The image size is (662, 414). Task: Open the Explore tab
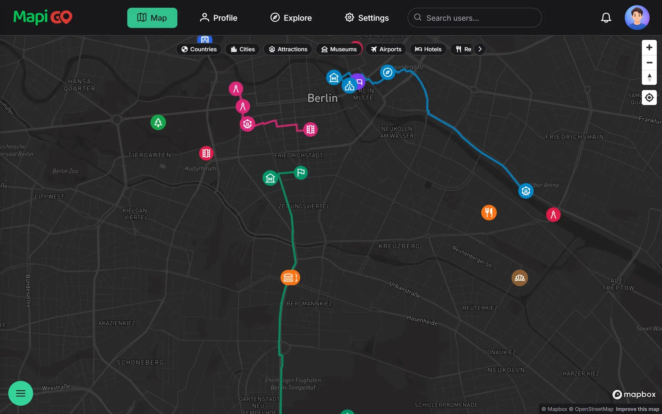point(291,18)
